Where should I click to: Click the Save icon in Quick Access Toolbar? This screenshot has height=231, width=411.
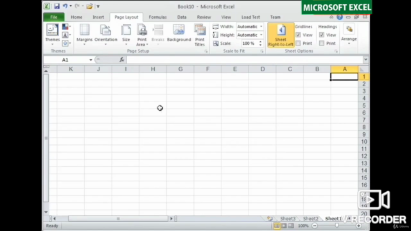point(57,6)
